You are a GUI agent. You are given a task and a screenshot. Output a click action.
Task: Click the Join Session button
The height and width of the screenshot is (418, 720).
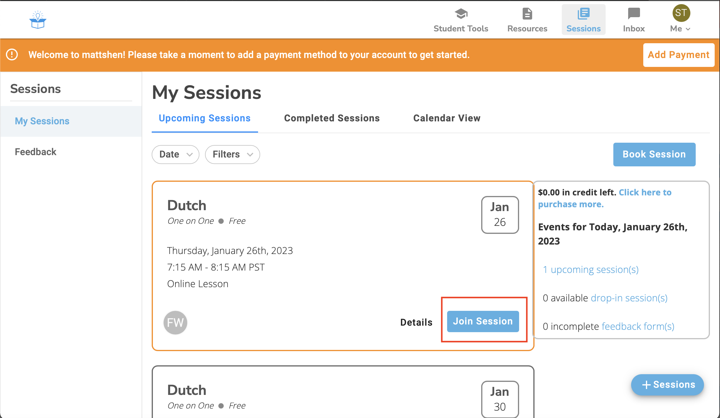[483, 321]
